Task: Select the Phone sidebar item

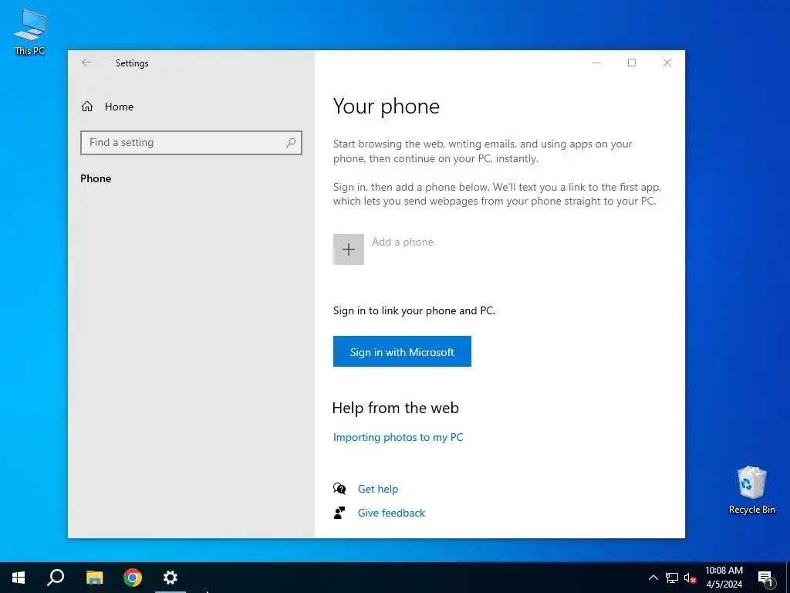Action: [x=96, y=178]
